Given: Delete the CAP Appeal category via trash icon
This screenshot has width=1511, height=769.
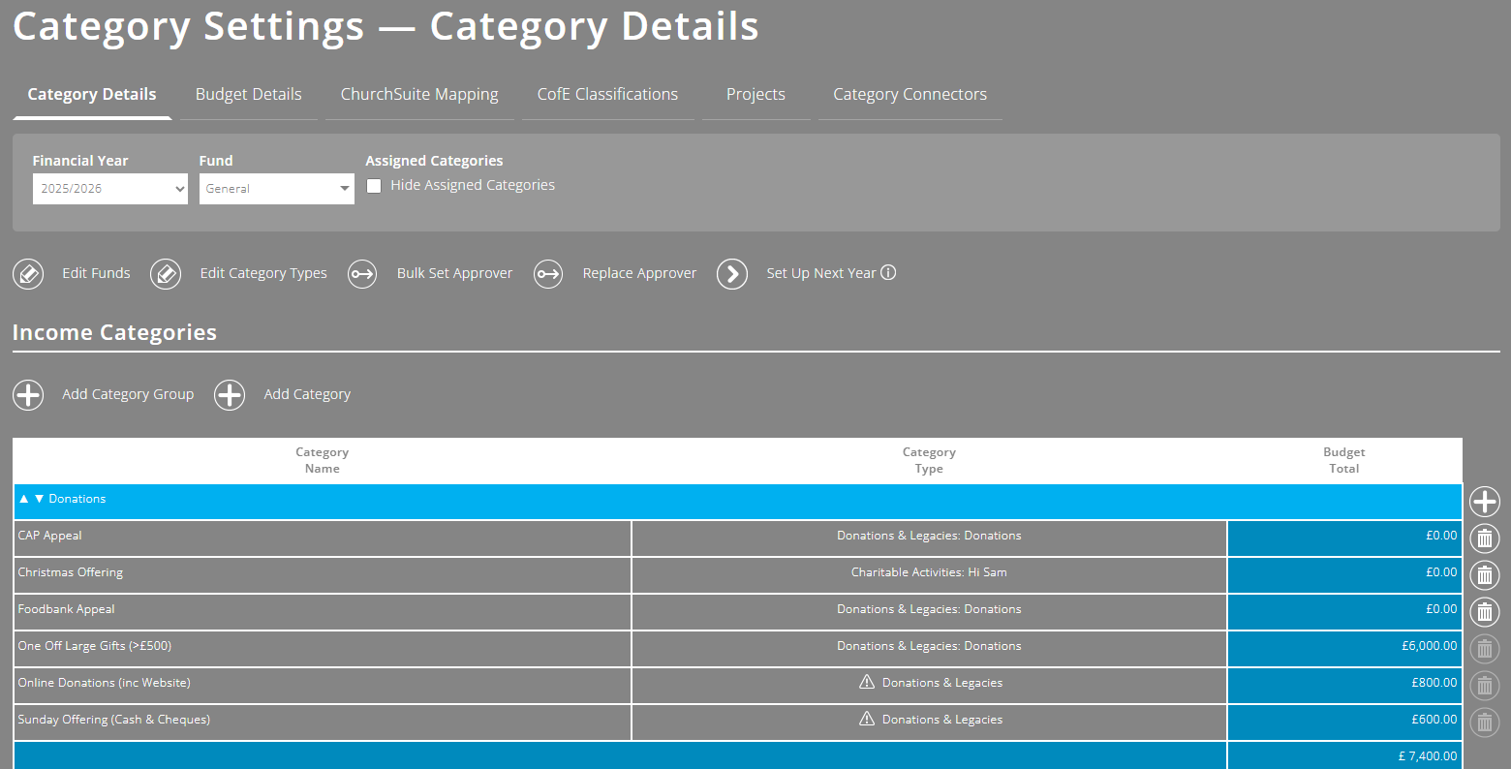Looking at the screenshot, I should (x=1484, y=538).
